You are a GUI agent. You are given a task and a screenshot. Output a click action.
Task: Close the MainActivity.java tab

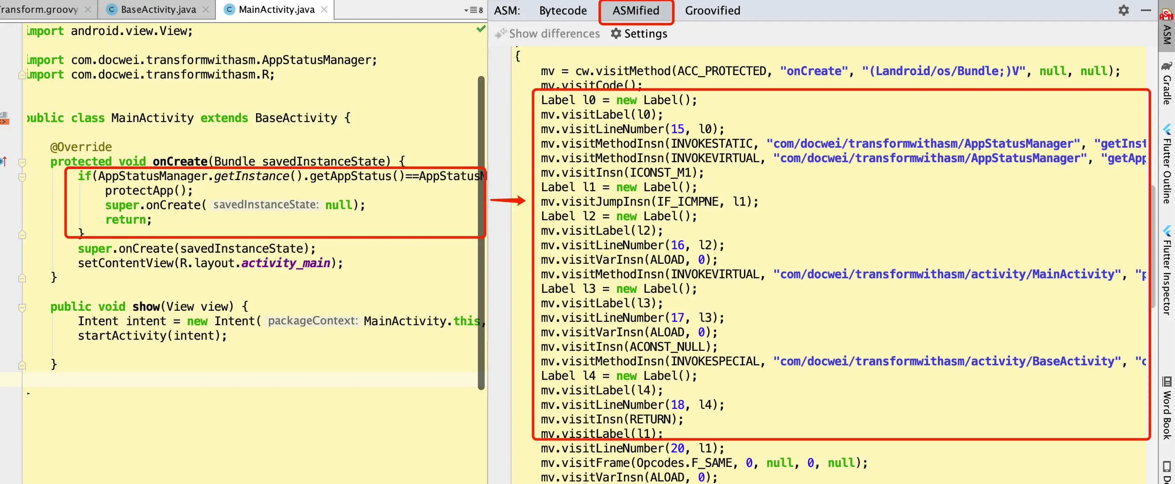pyautogui.click(x=324, y=9)
